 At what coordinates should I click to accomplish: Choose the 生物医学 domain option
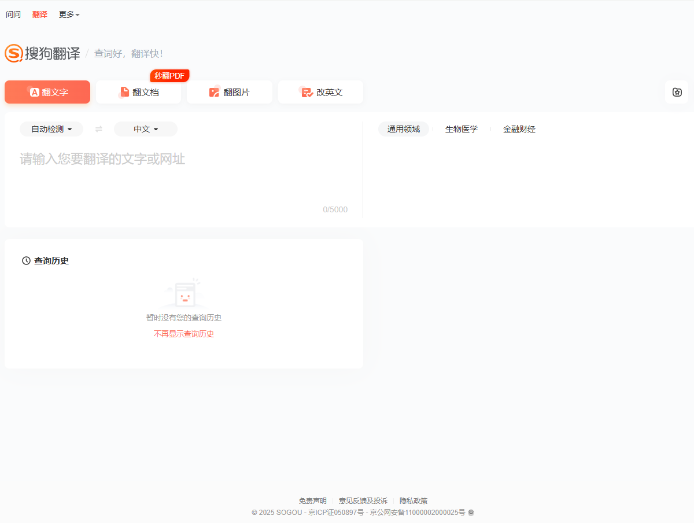462,129
